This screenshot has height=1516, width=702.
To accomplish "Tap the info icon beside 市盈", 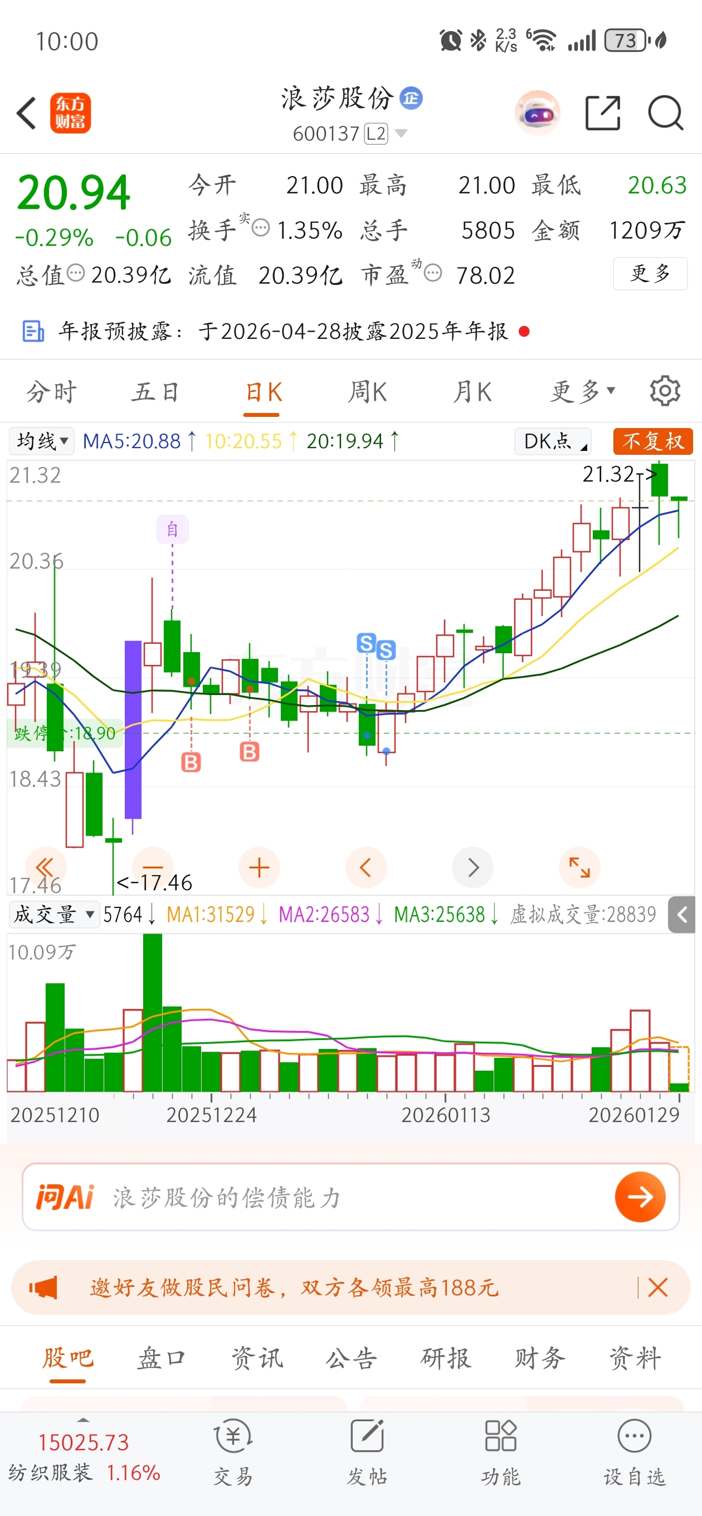I will point(432,273).
